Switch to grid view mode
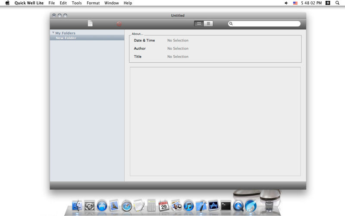Image resolution: width=345 pixels, height=216 pixels. (199, 24)
